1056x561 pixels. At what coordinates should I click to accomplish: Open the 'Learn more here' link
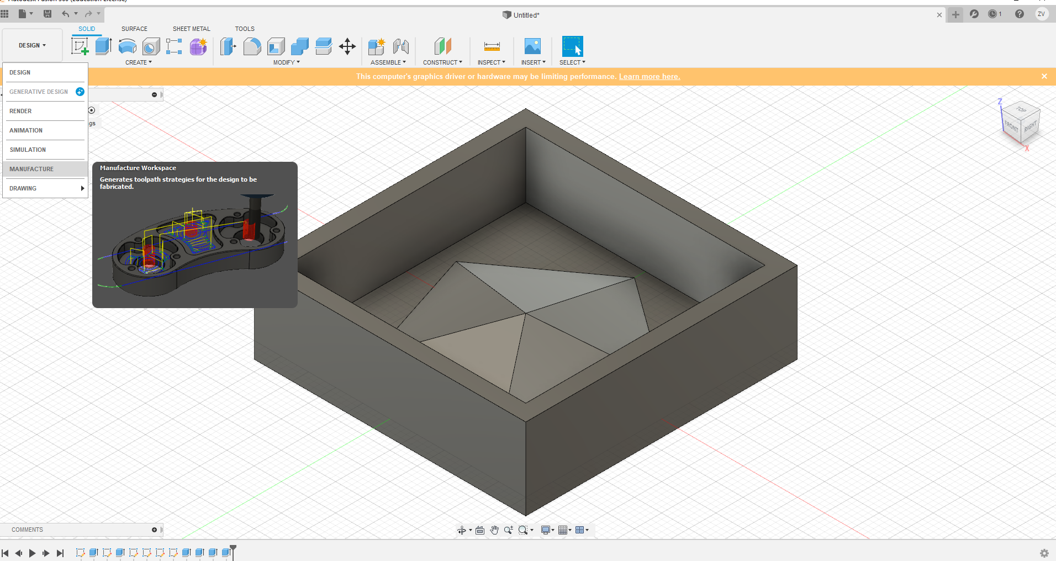coord(649,77)
